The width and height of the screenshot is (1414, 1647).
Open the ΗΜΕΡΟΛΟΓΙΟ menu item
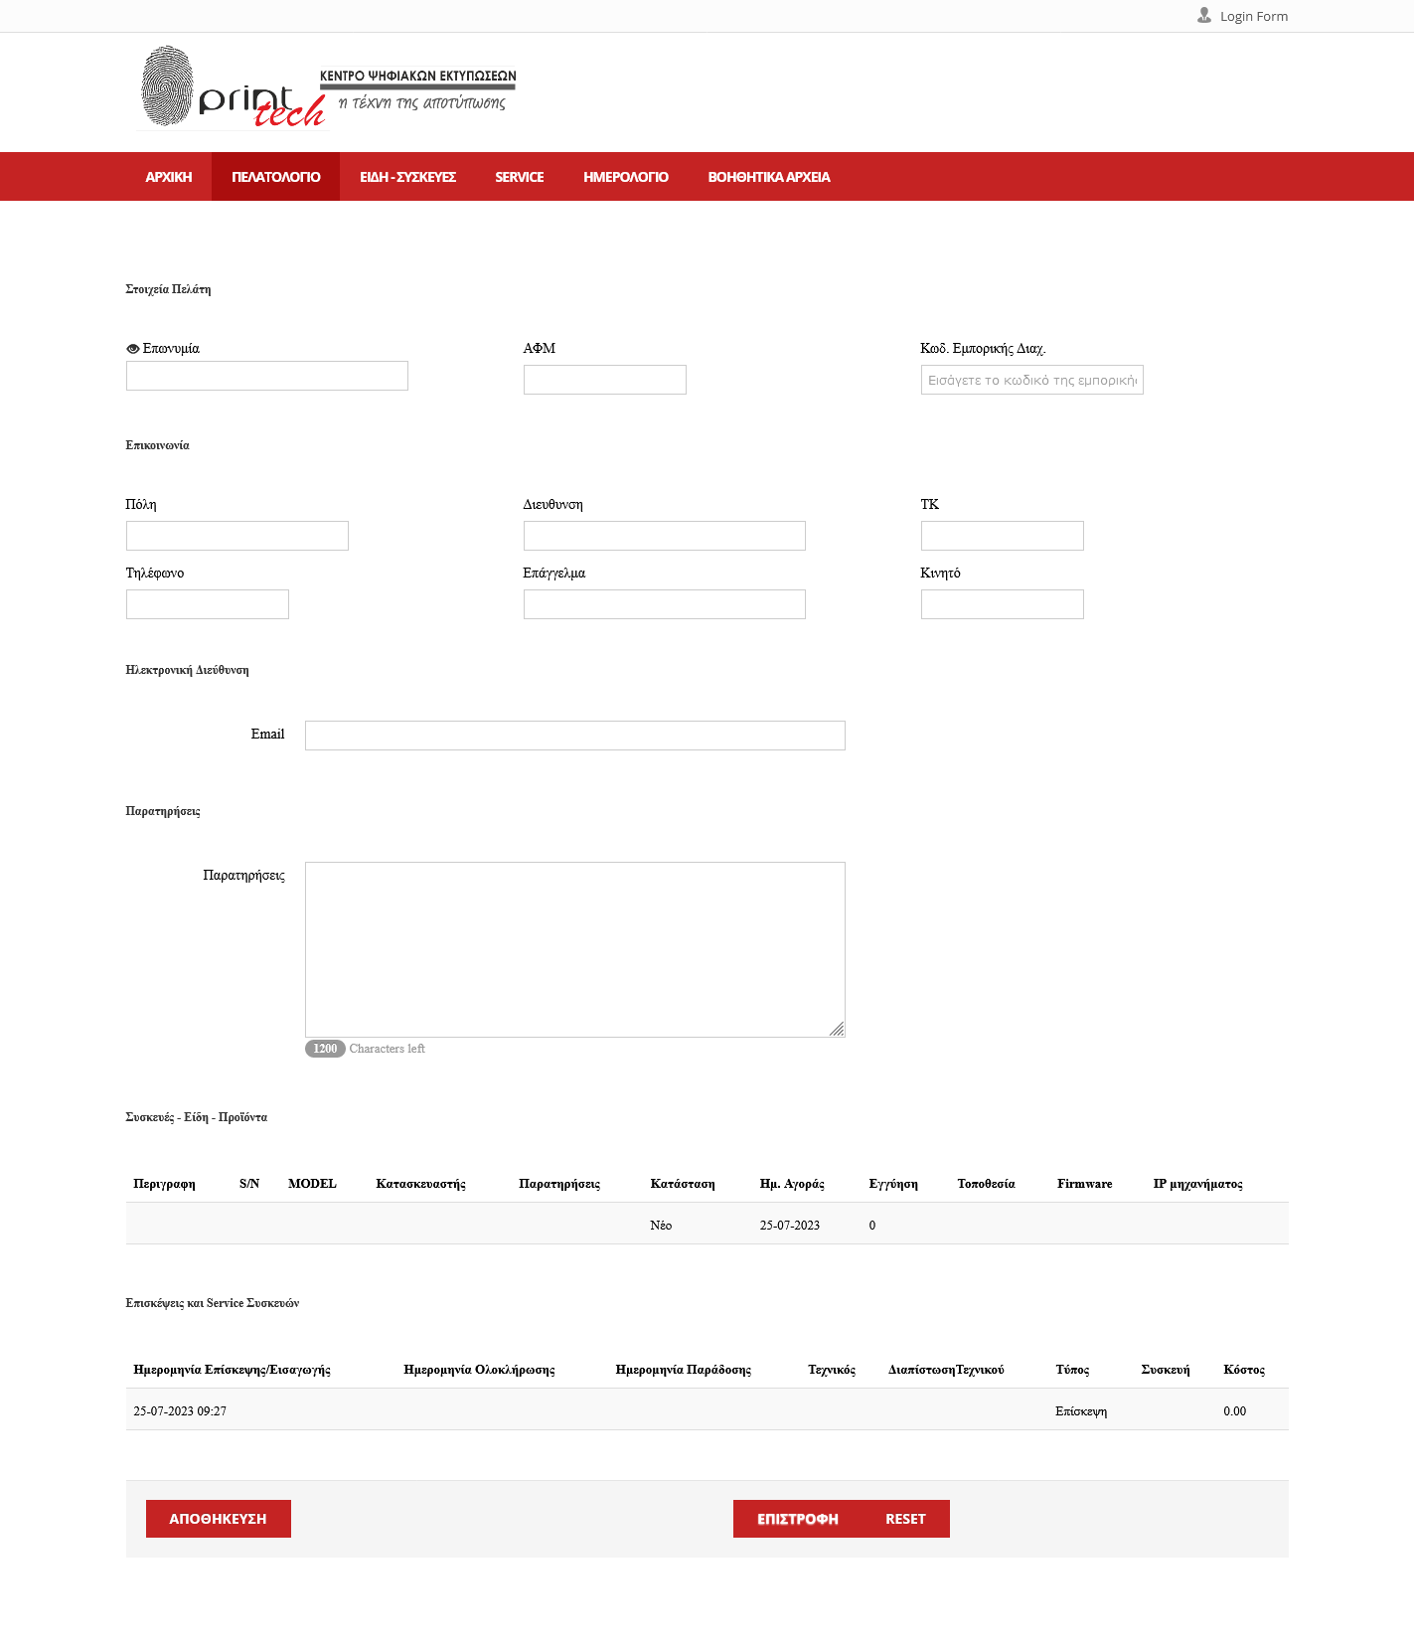click(x=625, y=177)
